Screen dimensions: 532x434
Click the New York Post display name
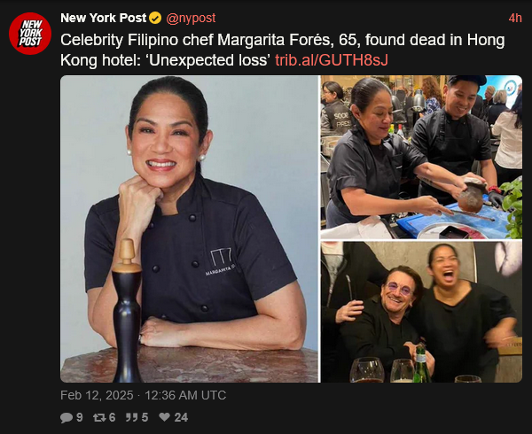pos(103,18)
